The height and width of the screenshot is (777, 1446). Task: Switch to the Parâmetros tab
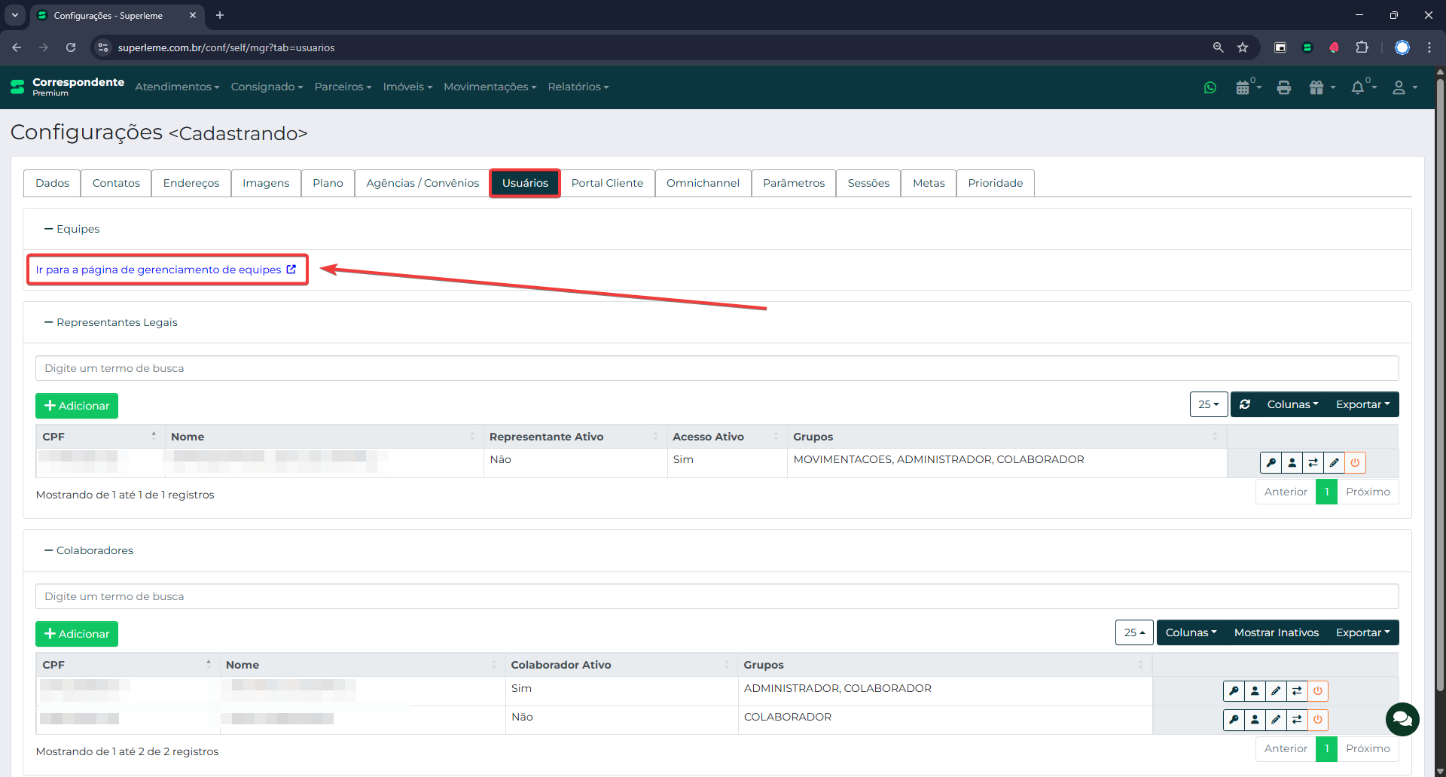(x=793, y=183)
